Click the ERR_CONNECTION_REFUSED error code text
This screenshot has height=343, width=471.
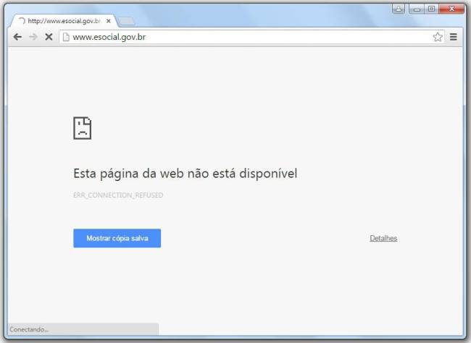tap(118, 195)
